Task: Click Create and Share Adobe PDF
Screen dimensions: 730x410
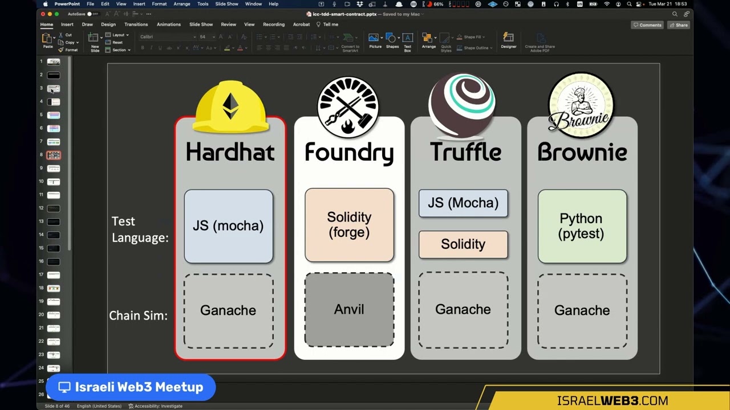Action: pyautogui.click(x=540, y=42)
